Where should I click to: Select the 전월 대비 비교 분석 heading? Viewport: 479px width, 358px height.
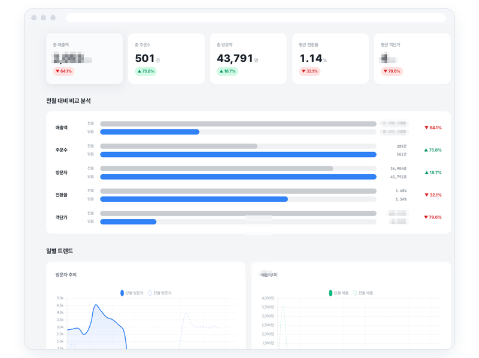pyautogui.click(x=68, y=101)
